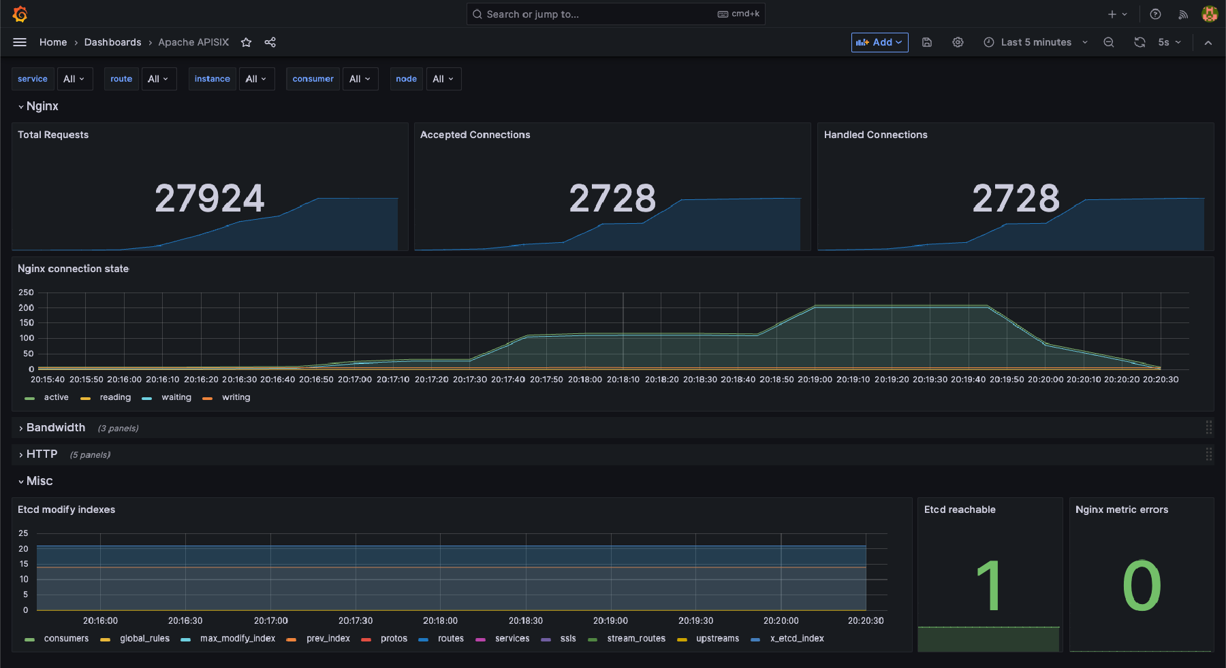Go to Home breadcrumb

click(x=53, y=42)
